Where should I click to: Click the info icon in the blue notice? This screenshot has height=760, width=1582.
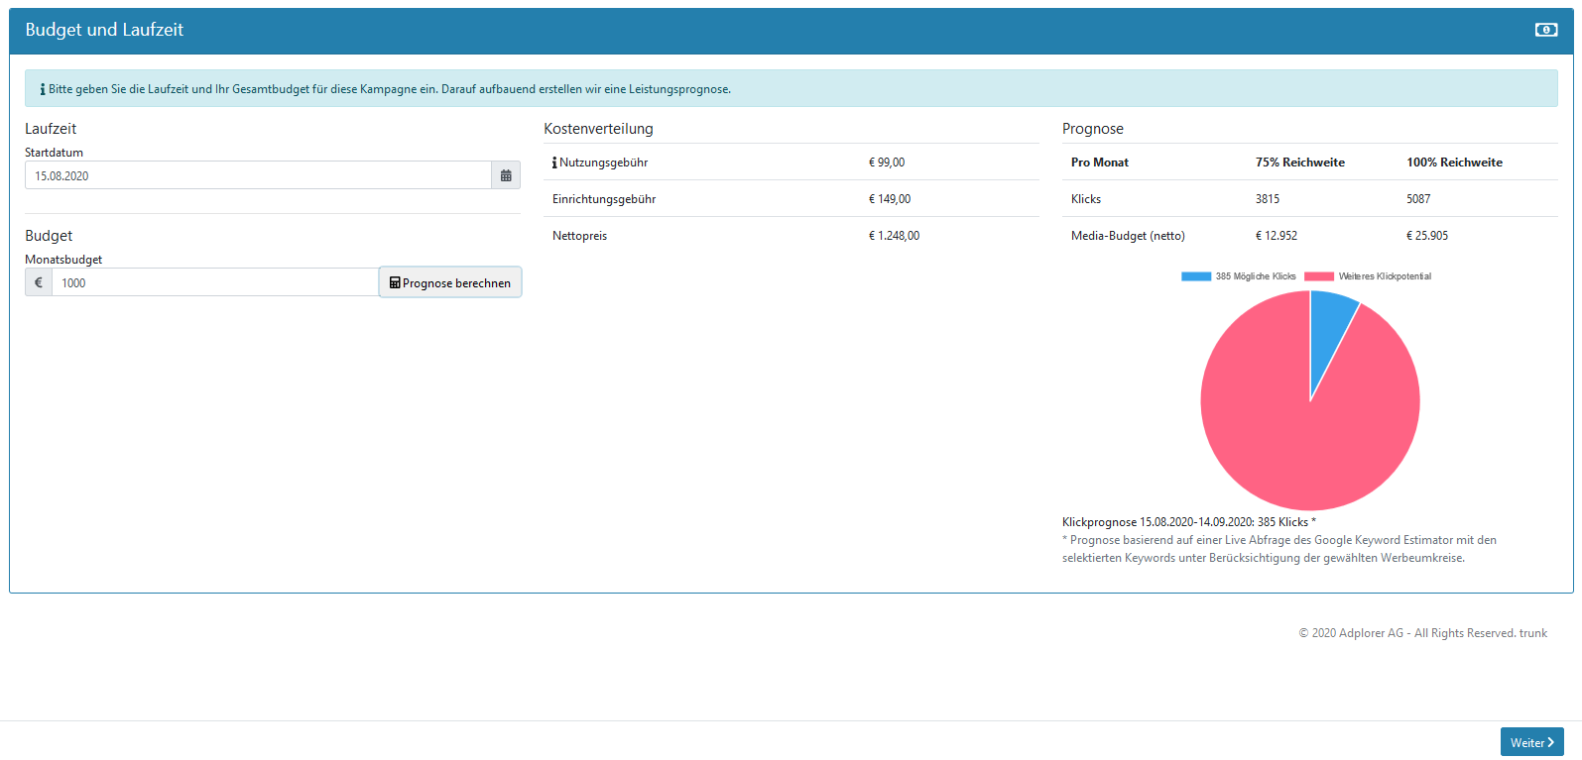43,89
